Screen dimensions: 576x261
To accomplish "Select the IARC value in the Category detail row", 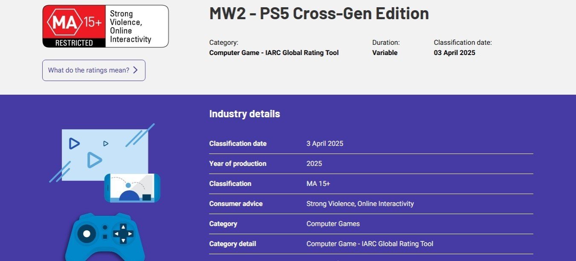I will pos(370,244).
